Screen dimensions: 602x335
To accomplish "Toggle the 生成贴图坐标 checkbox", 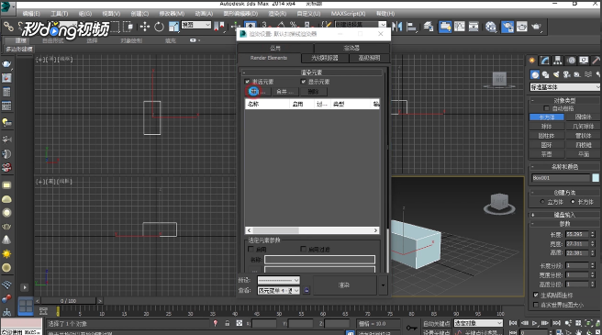I will [x=536, y=295].
